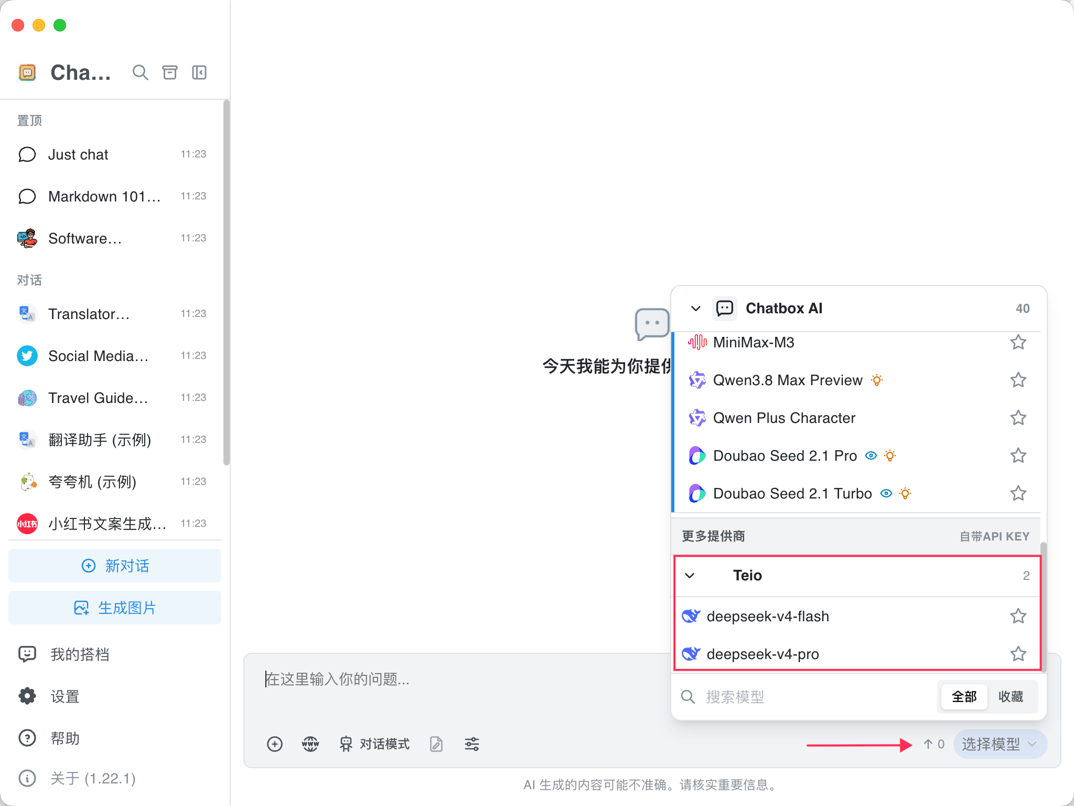Switch to the 全部 models tab
Image resolution: width=1074 pixels, height=806 pixels.
tap(964, 697)
